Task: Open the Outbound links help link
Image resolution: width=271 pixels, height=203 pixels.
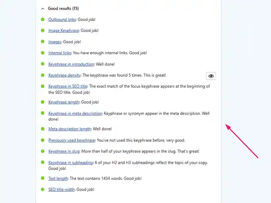Action: 62,19
